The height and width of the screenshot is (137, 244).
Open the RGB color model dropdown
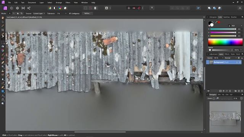pos(237,26)
